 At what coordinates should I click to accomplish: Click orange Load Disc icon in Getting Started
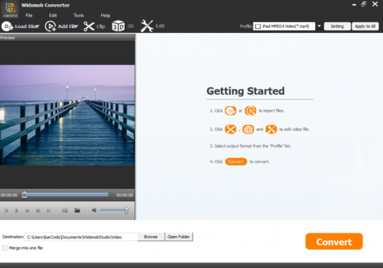[x=230, y=111]
